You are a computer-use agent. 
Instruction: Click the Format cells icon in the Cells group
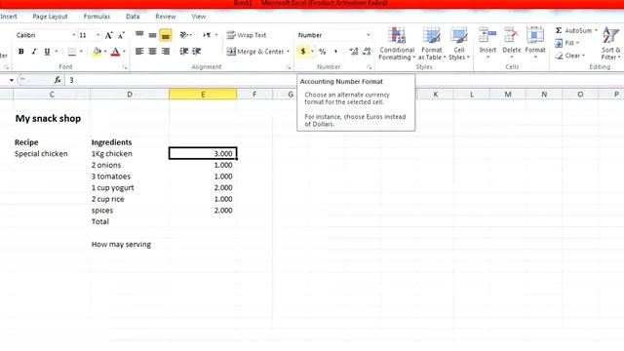pyautogui.click(x=535, y=35)
